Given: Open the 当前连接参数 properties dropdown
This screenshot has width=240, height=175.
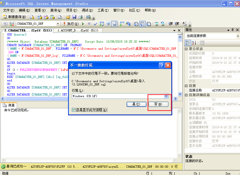Looking at the screenshot, I should pos(238,36).
